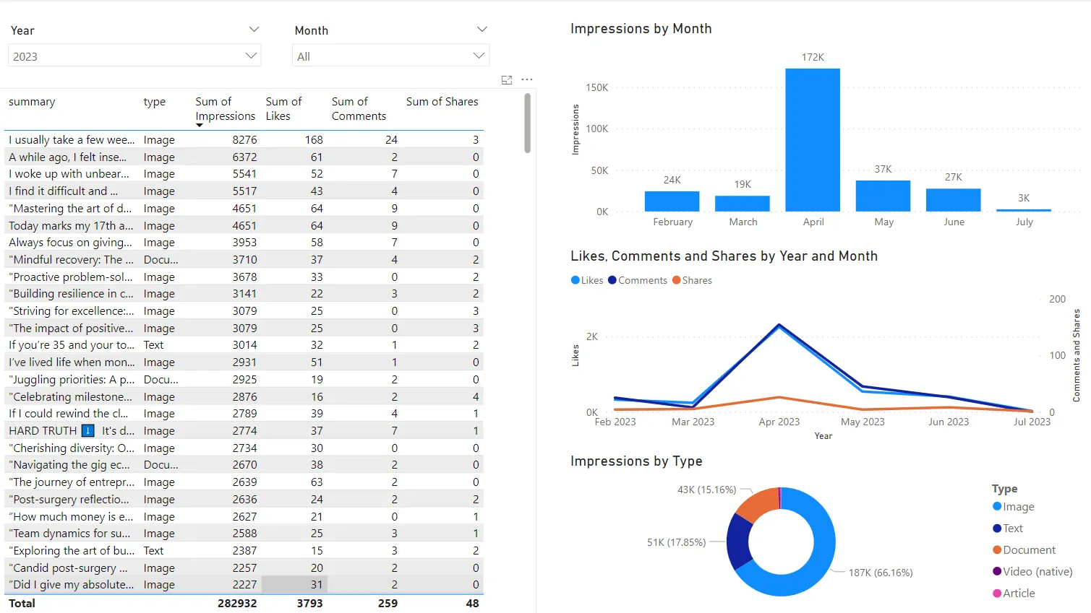This screenshot has width=1091, height=613.
Task: Click the highlighted likes cell 31
Action: (x=294, y=585)
